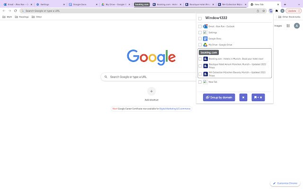Share this page via the address bar icon
The width and height of the screenshot is (303, 189).
258,11
